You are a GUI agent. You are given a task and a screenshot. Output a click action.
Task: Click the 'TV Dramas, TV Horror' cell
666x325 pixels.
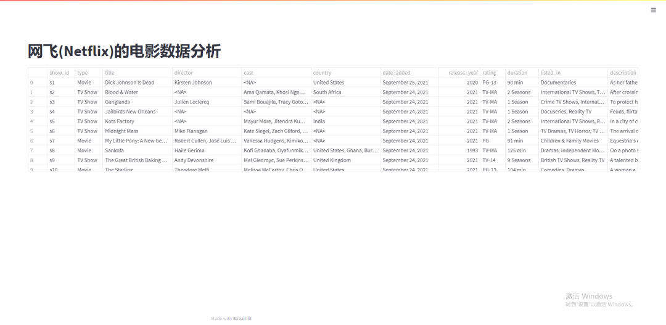tap(573, 131)
